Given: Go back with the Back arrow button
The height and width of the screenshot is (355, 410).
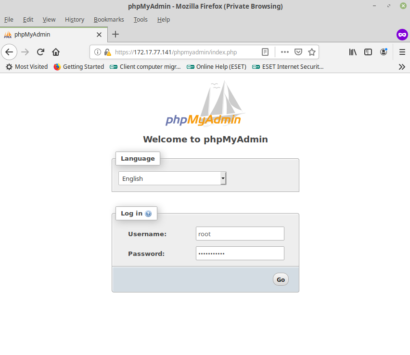Looking at the screenshot, I should (10, 52).
